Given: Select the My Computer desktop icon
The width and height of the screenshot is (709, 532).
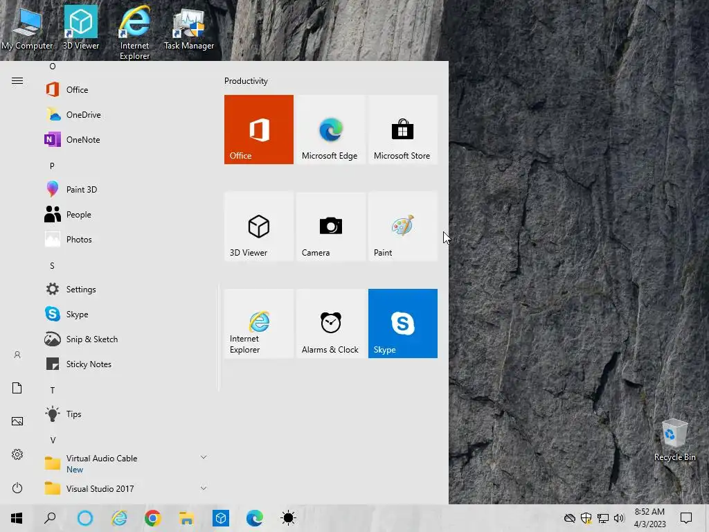Looking at the screenshot, I should coord(27,28).
